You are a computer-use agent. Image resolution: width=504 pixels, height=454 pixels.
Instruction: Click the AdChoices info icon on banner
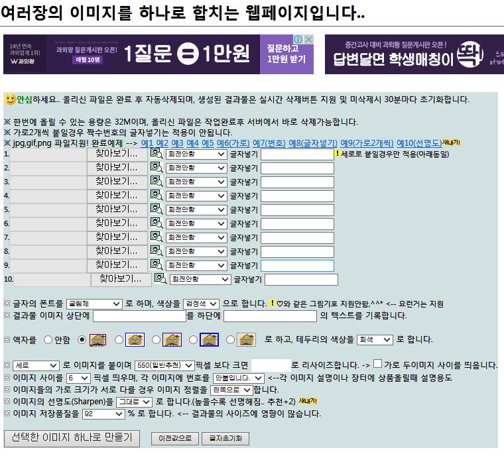[x=298, y=40]
